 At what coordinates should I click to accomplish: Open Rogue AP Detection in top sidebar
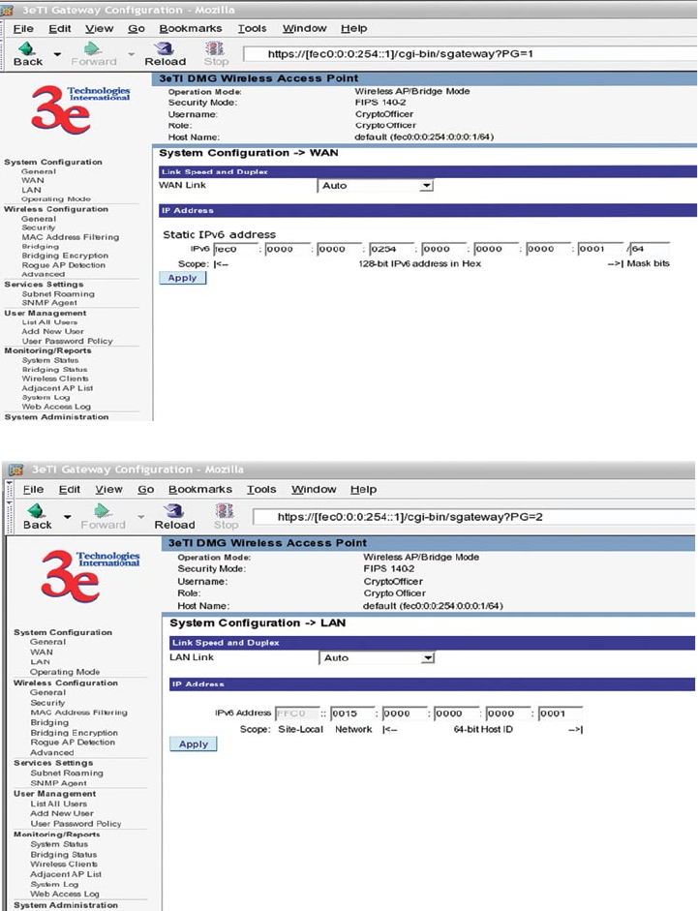tap(63, 265)
